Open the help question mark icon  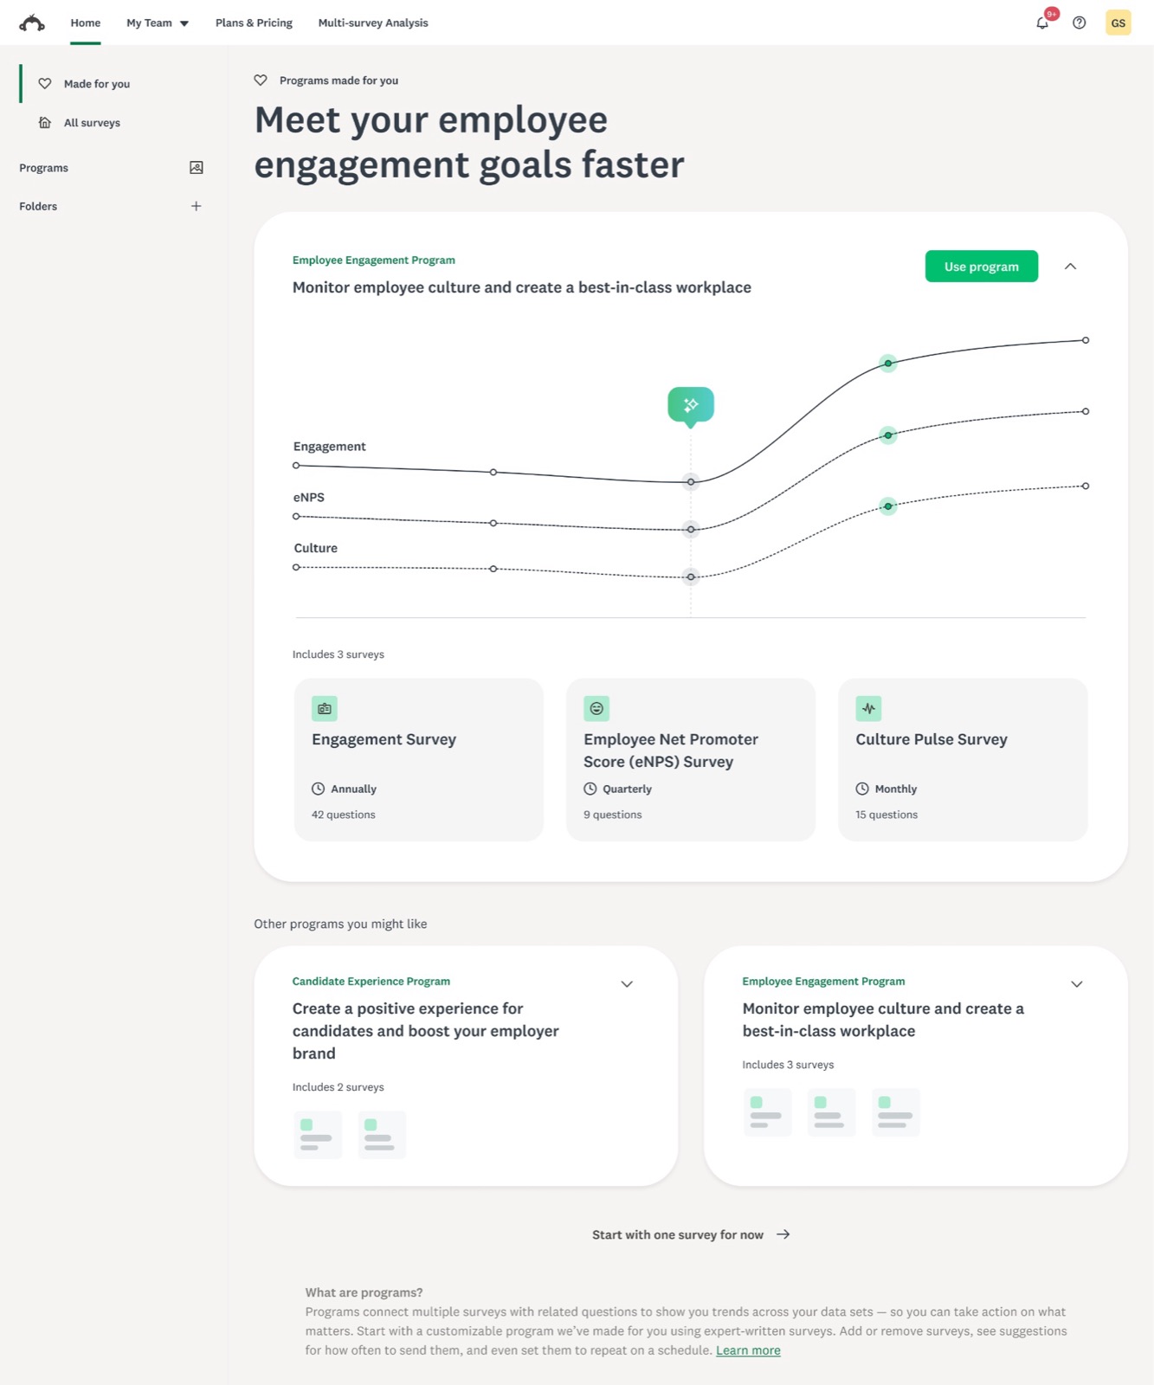[1079, 23]
